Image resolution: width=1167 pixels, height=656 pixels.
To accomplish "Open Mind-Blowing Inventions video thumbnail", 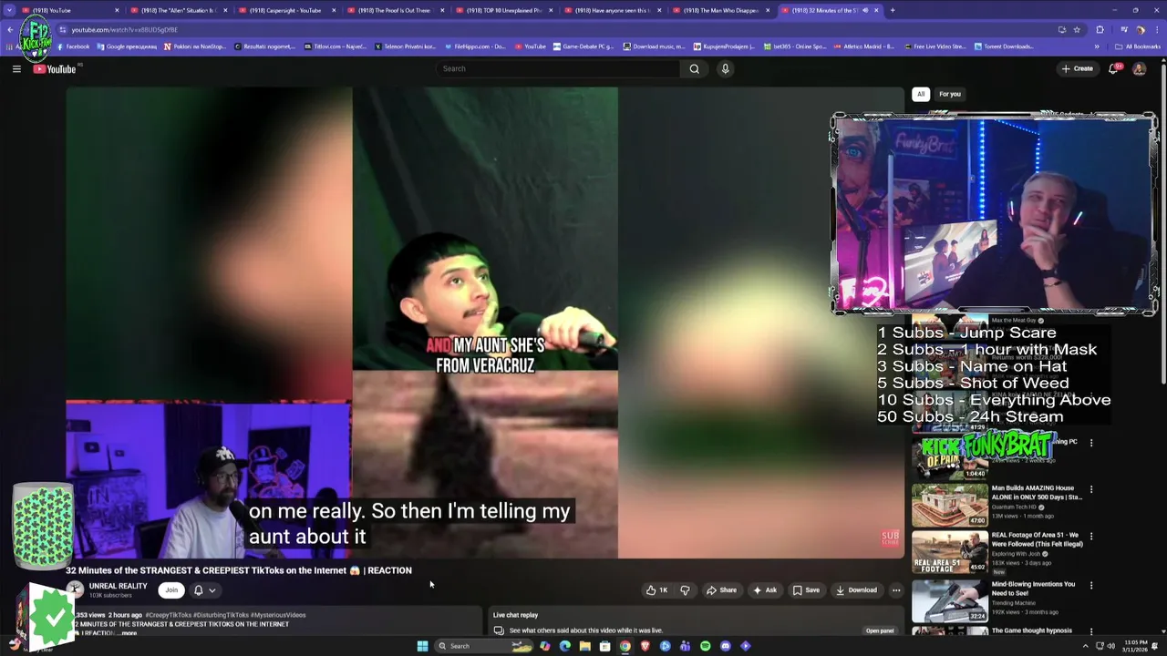I will tap(949, 600).
